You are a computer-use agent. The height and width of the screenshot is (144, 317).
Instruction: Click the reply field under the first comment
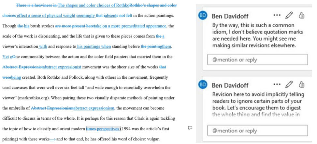click(257, 60)
